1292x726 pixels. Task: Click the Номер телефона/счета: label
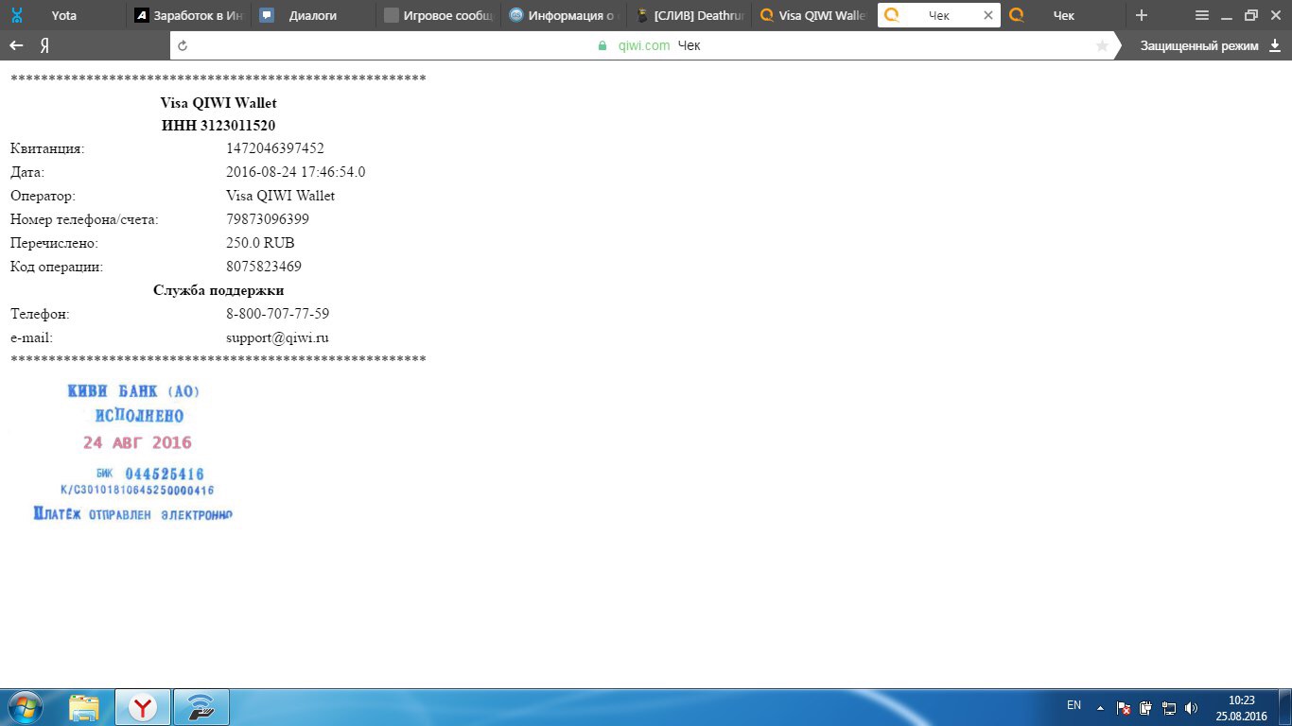tap(84, 219)
